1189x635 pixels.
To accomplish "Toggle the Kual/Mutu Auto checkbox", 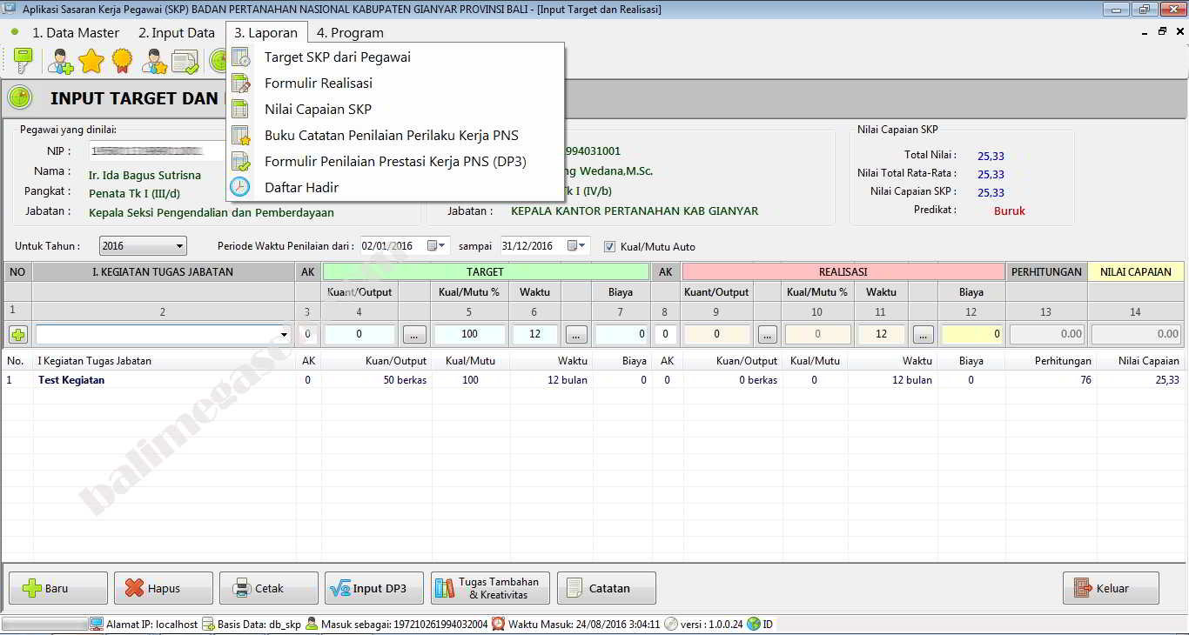I will click(x=609, y=246).
